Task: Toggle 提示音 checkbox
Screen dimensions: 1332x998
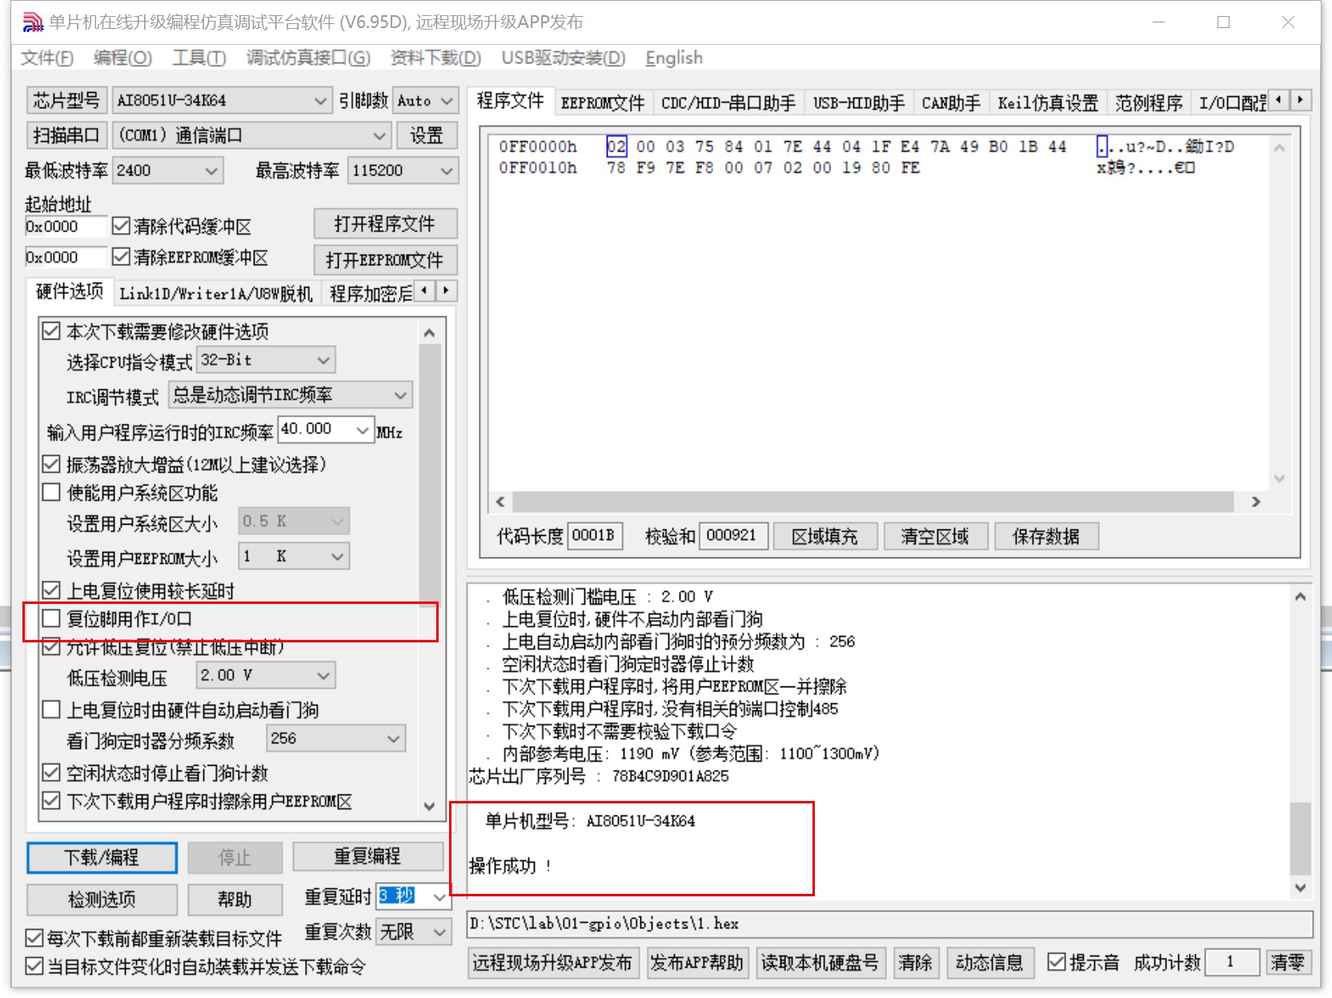Action: (x=1057, y=962)
